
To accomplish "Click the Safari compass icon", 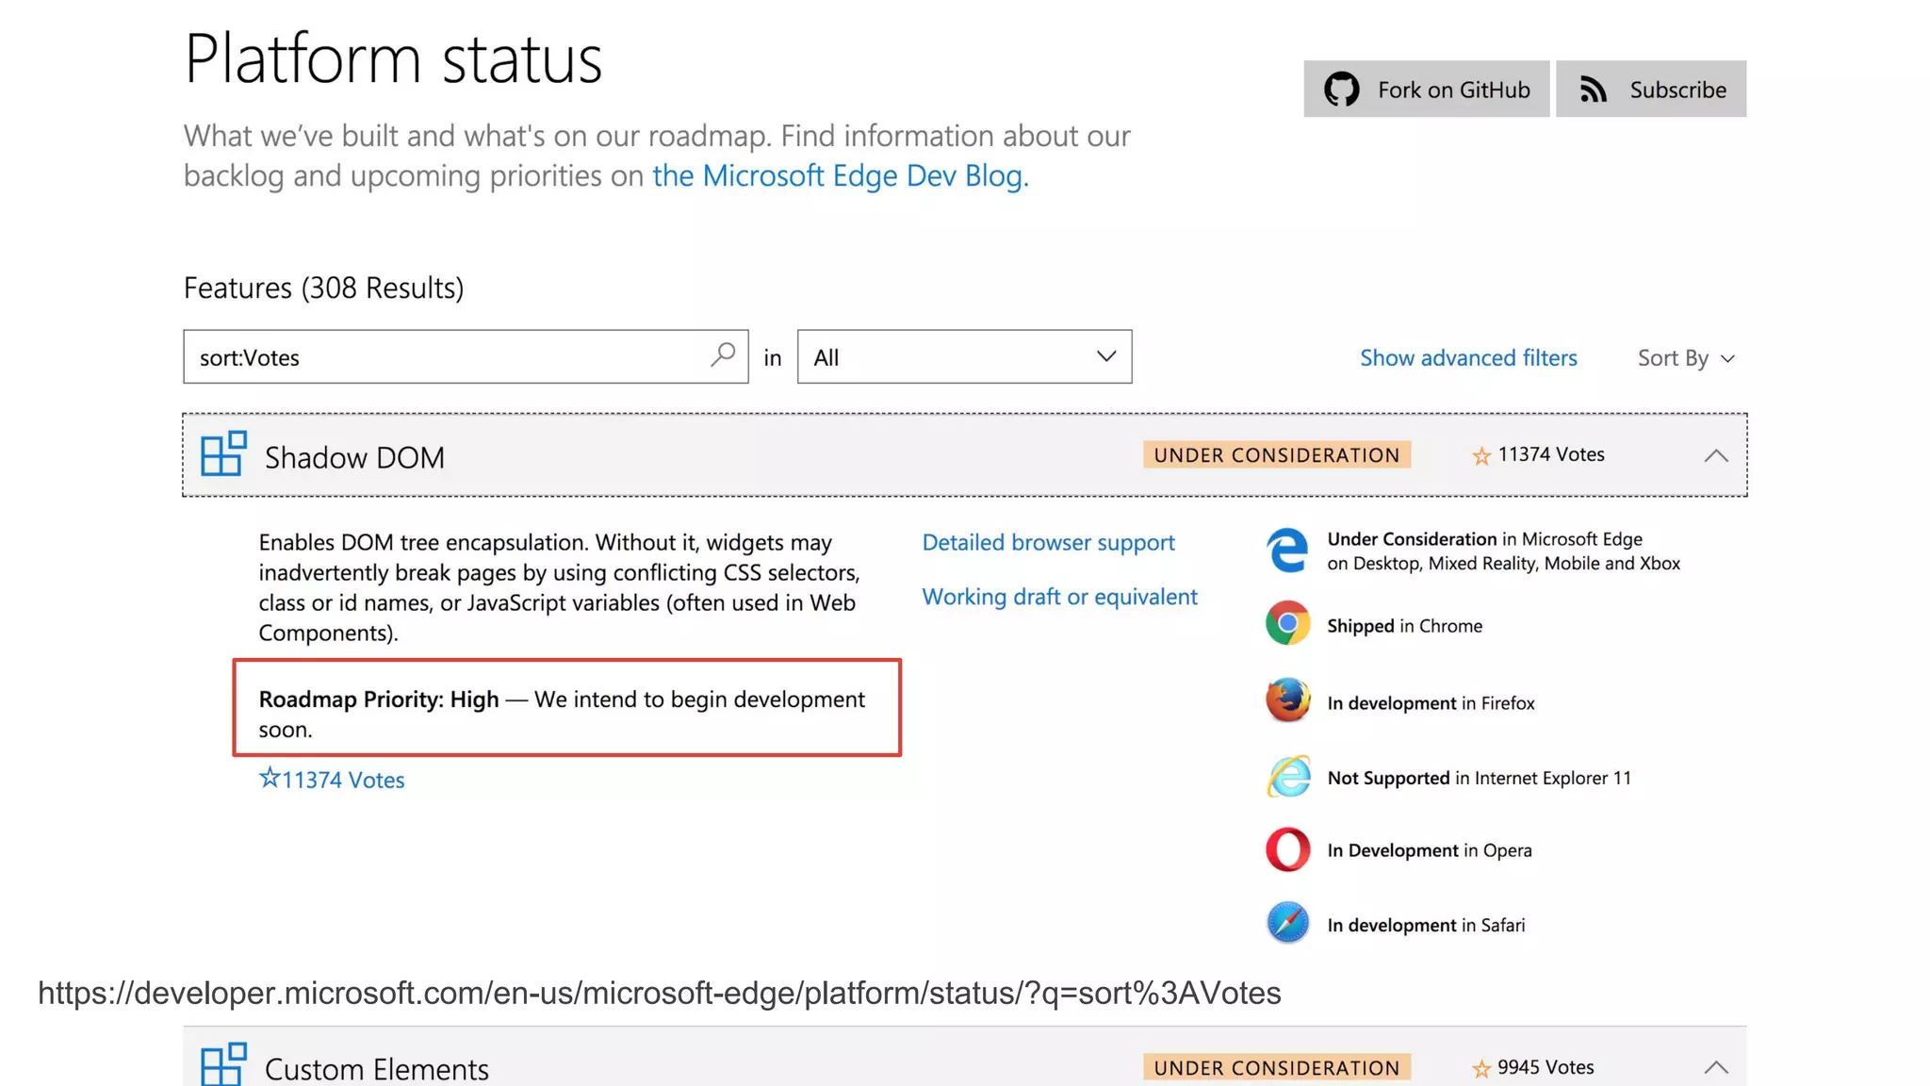I will [x=1287, y=924].
